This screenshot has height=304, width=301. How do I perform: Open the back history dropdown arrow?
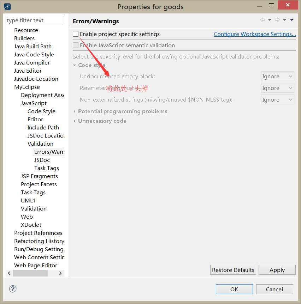coord(270,20)
